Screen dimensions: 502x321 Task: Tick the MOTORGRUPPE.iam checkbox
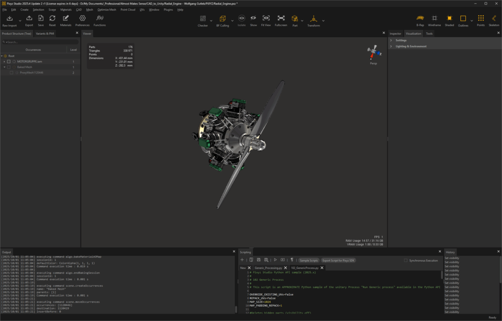point(9,62)
